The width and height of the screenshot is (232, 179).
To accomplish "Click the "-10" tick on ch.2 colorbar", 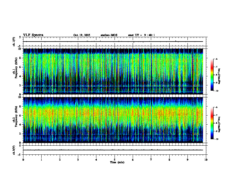I will pyautogui.click(x=216, y=139).
